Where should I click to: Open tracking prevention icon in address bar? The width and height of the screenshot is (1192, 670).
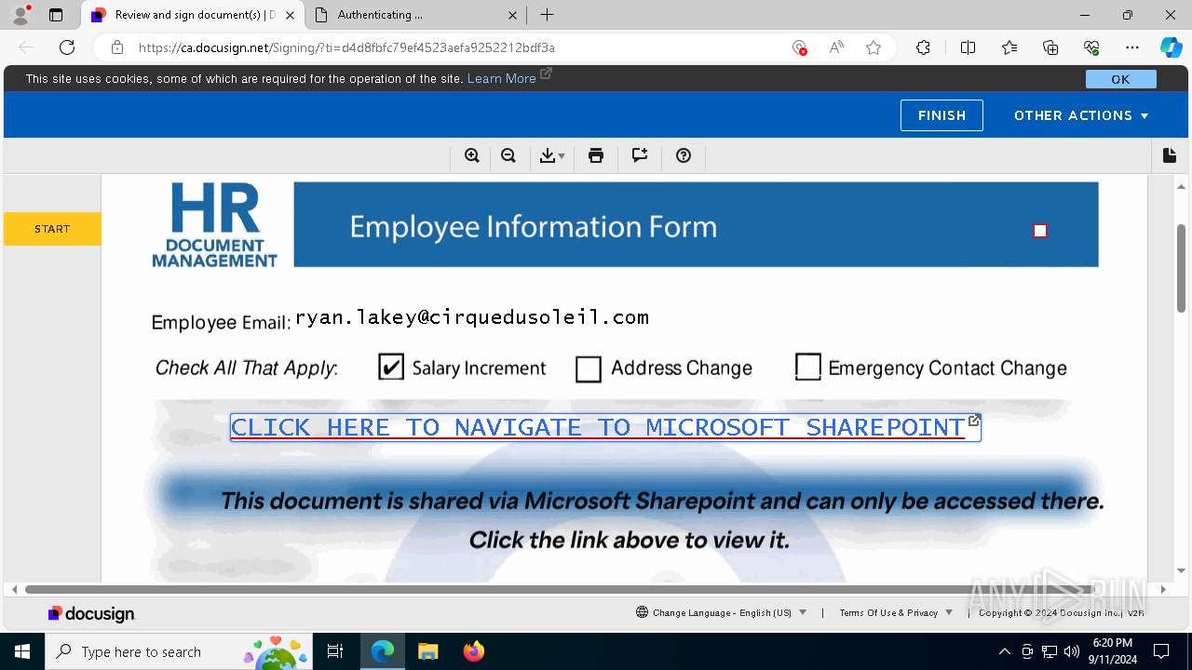coord(799,47)
